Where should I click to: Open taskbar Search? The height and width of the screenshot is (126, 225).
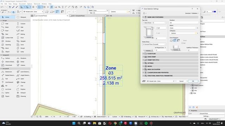[79, 123]
